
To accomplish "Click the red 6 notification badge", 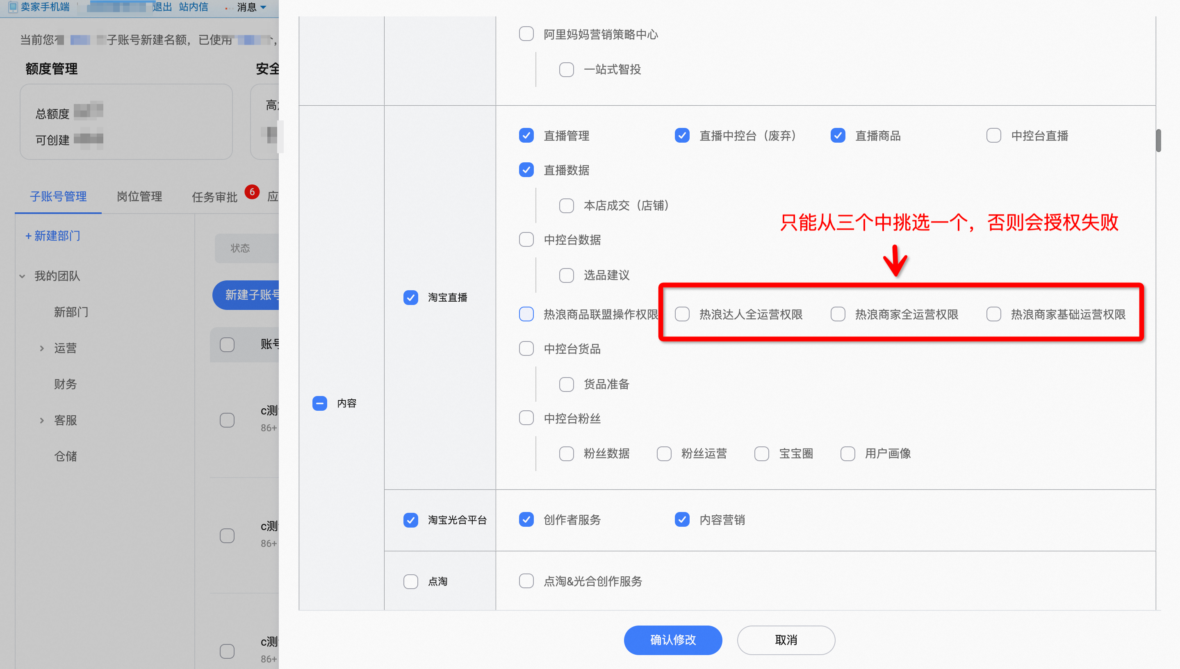I will click(252, 191).
